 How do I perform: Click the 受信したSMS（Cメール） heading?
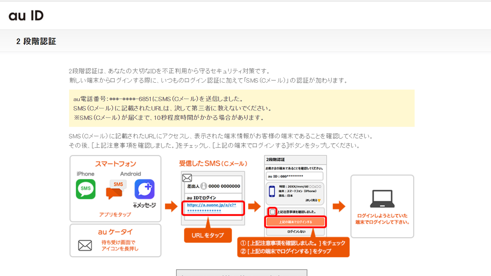(x=213, y=163)
